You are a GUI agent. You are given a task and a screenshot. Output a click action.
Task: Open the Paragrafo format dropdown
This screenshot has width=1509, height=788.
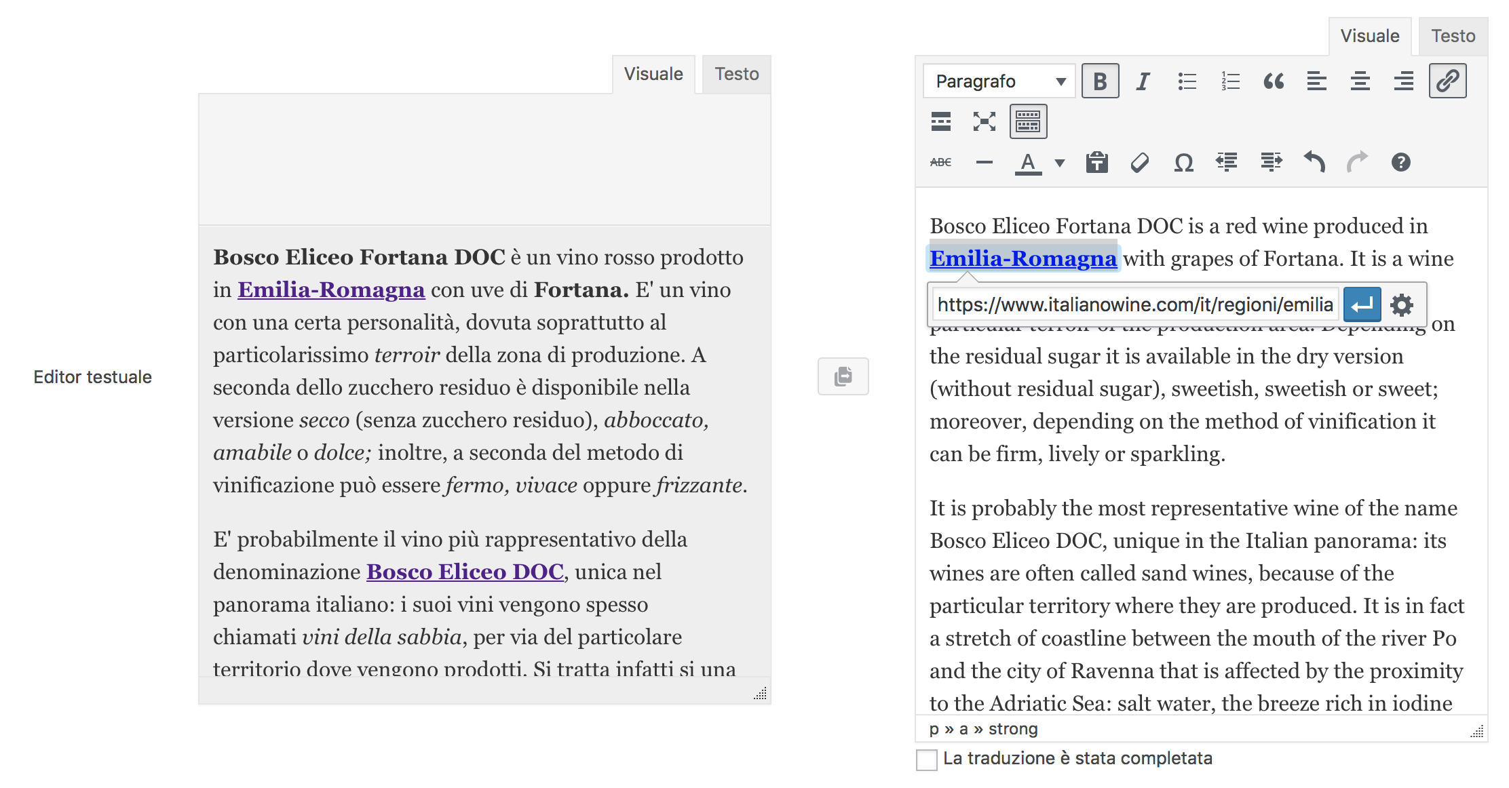pyautogui.click(x=999, y=81)
